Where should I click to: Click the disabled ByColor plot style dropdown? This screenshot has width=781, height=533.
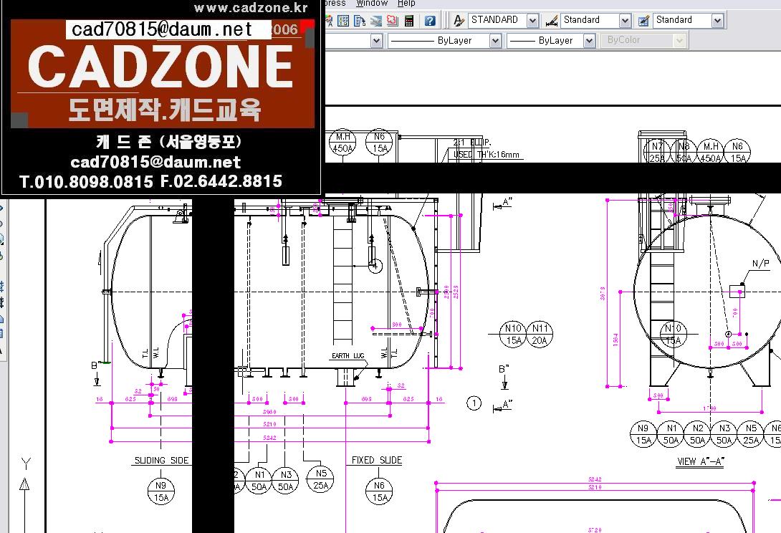point(645,40)
